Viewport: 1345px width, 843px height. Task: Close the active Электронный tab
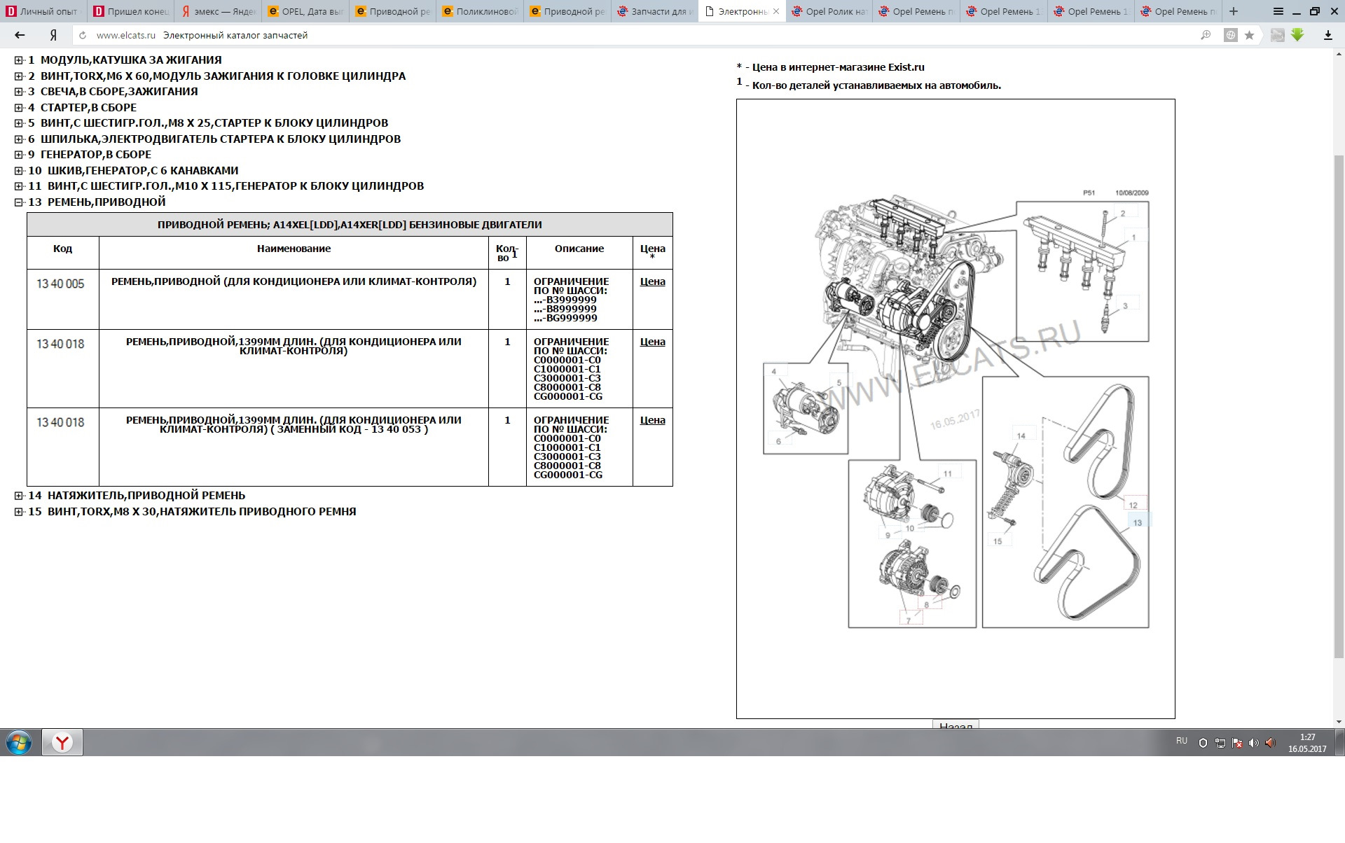(775, 11)
